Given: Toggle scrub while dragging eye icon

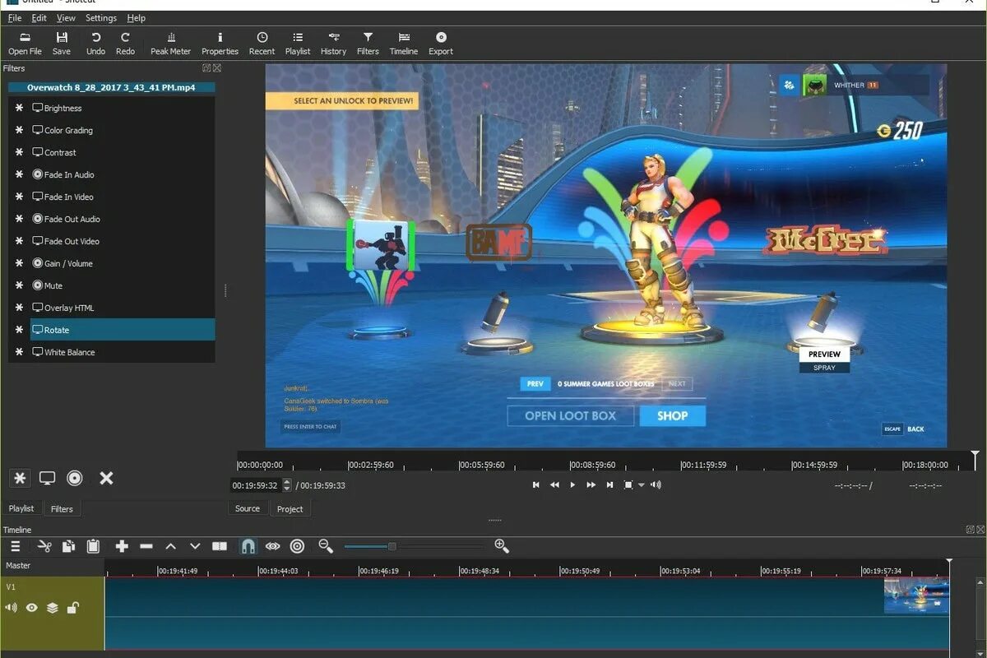Looking at the screenshot, I should tap(272, 546).
